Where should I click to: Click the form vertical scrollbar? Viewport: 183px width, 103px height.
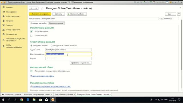coord(182,45)
